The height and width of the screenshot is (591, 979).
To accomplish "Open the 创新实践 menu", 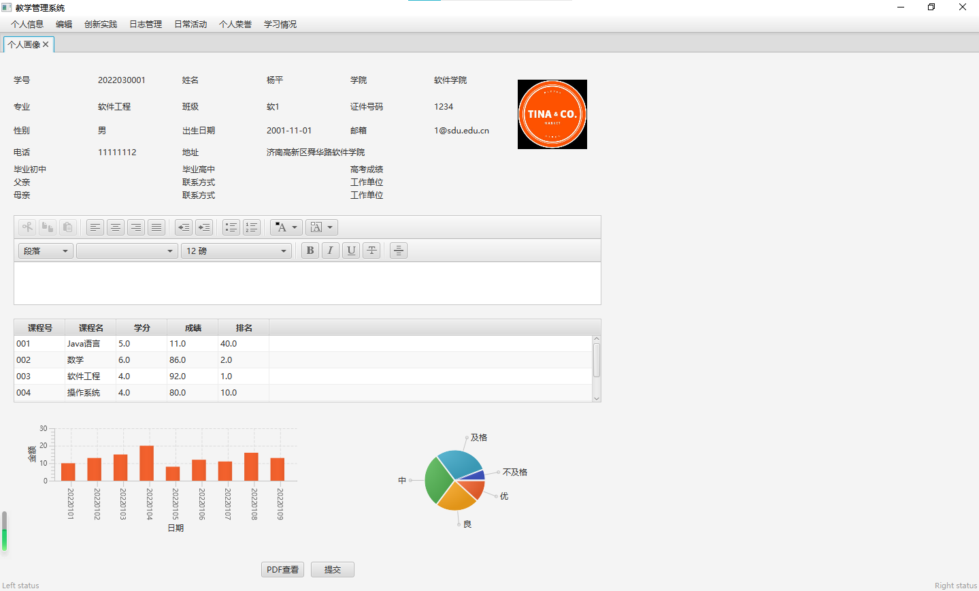I will [x=101, y=25].
